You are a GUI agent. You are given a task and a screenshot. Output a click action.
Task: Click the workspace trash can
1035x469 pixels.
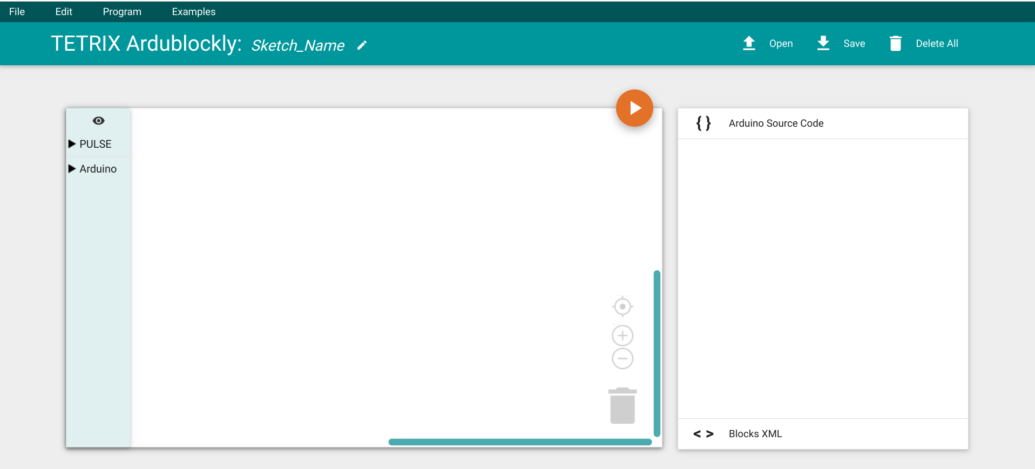[x=623, y=405]
